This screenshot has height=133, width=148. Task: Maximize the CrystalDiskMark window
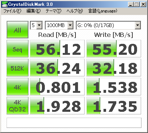point(137,4)
